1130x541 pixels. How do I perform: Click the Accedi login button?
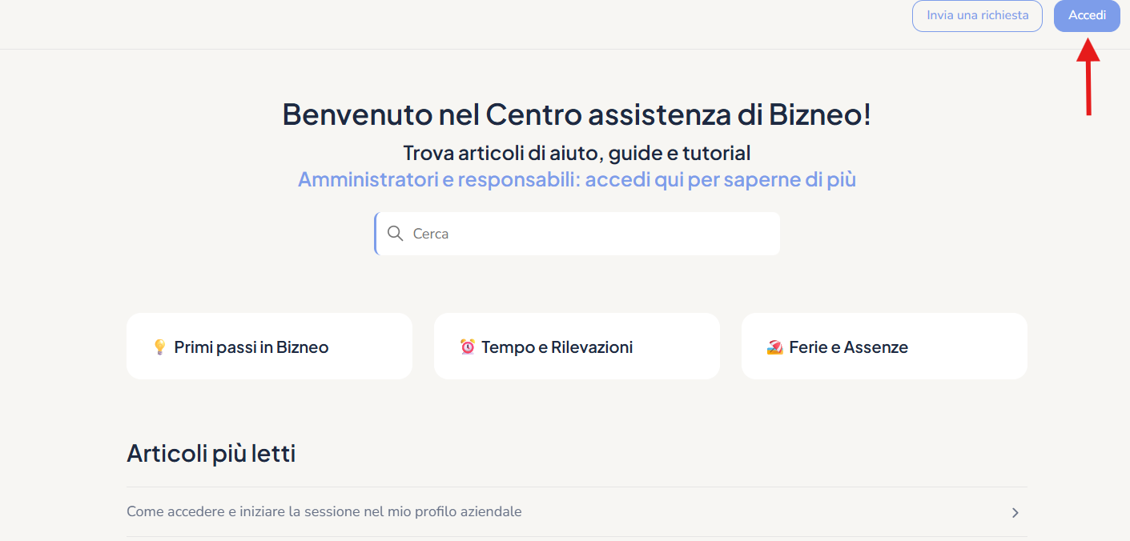pyautogui.click(x=1087, y=16)
